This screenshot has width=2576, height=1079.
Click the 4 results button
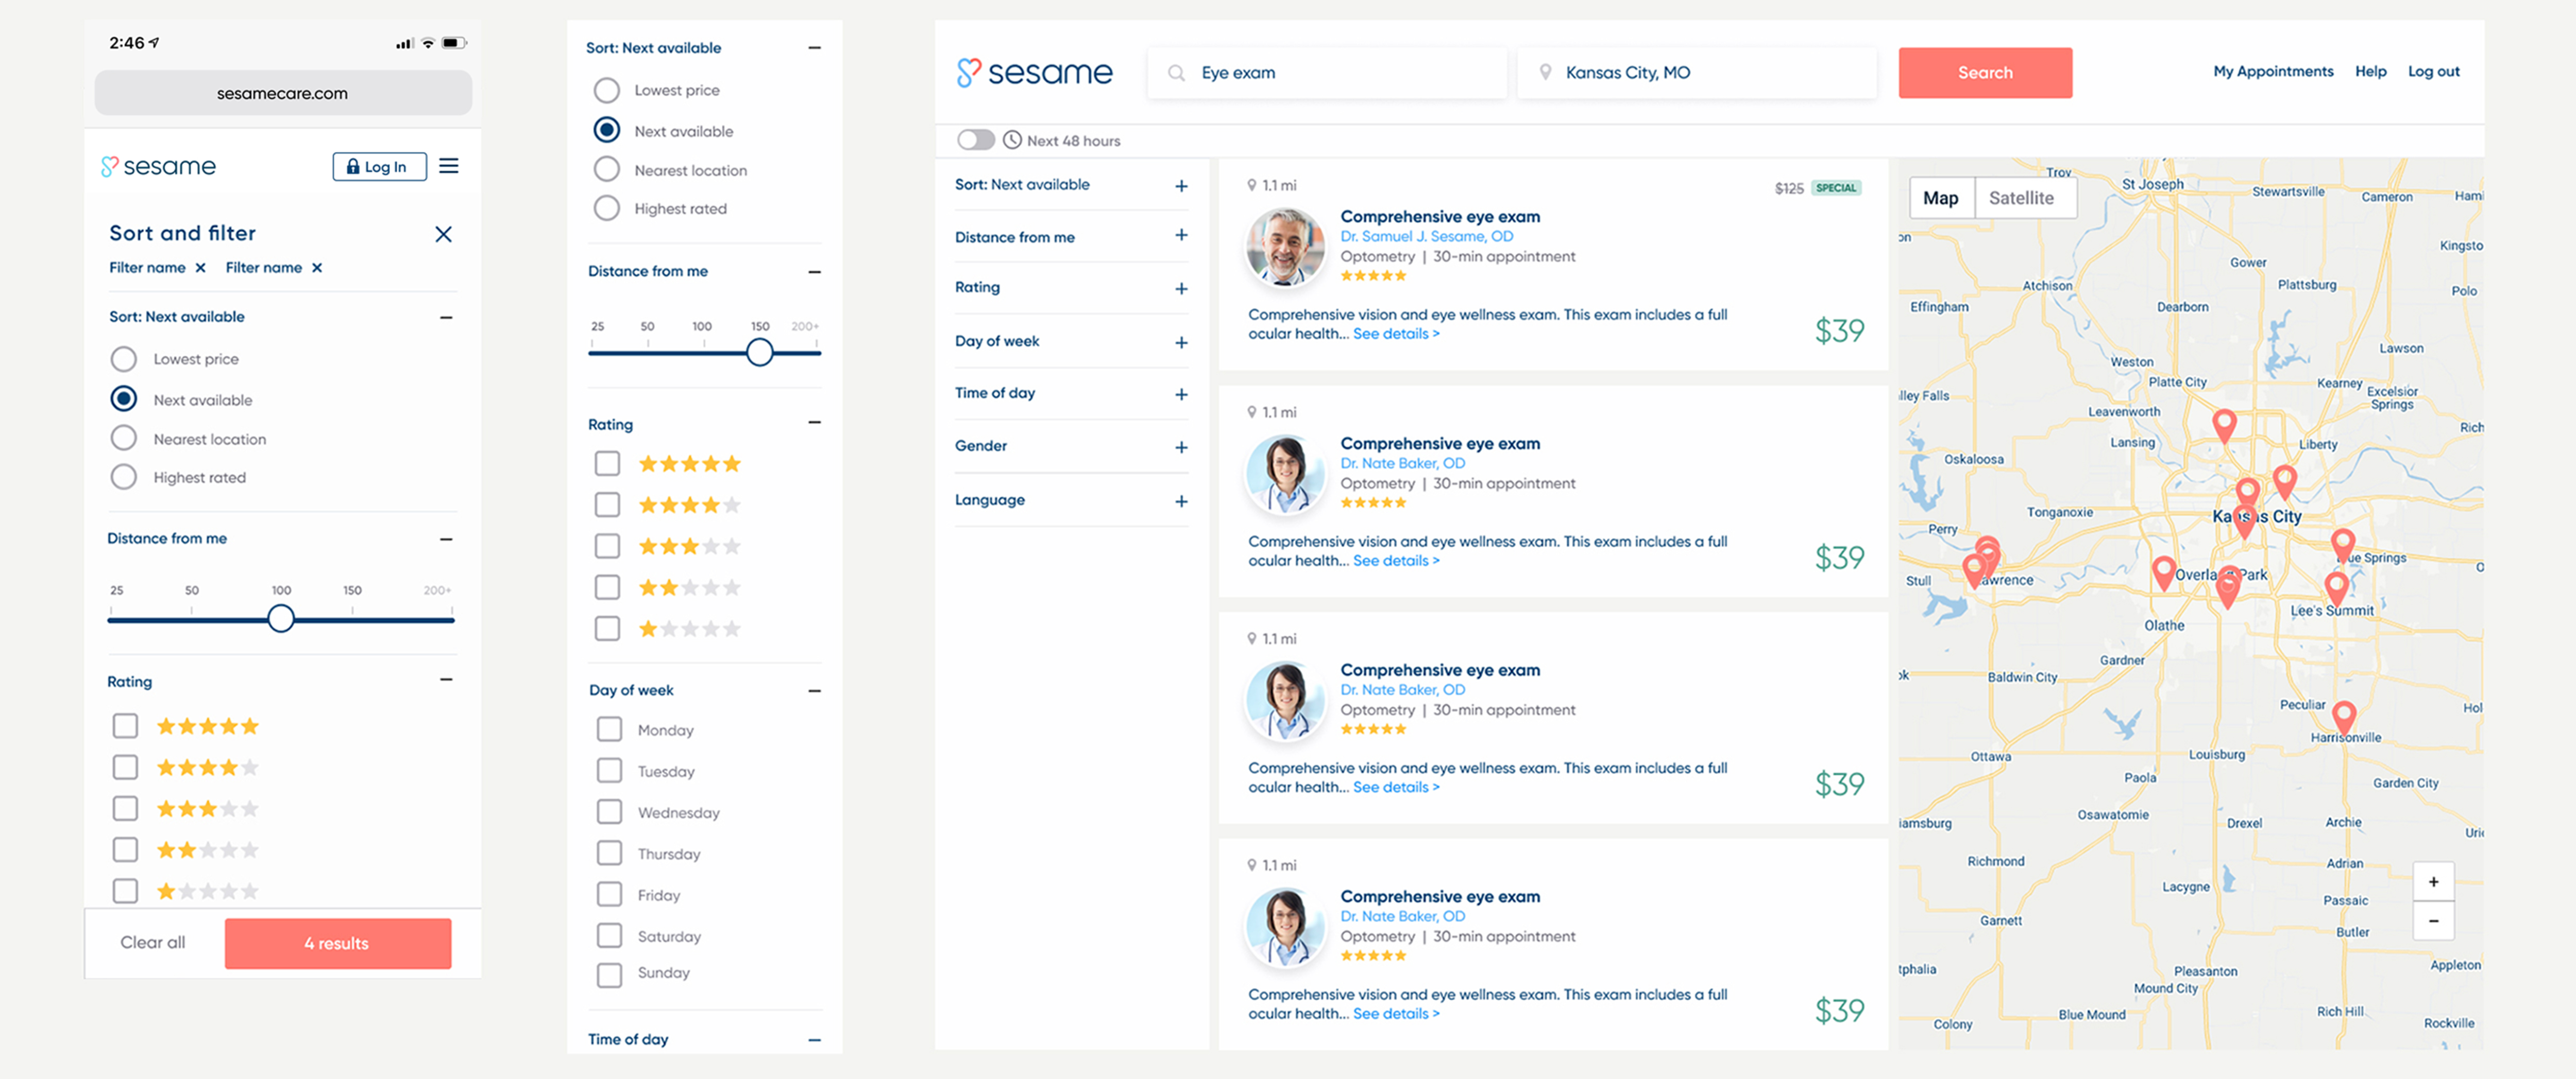point(337,942)
